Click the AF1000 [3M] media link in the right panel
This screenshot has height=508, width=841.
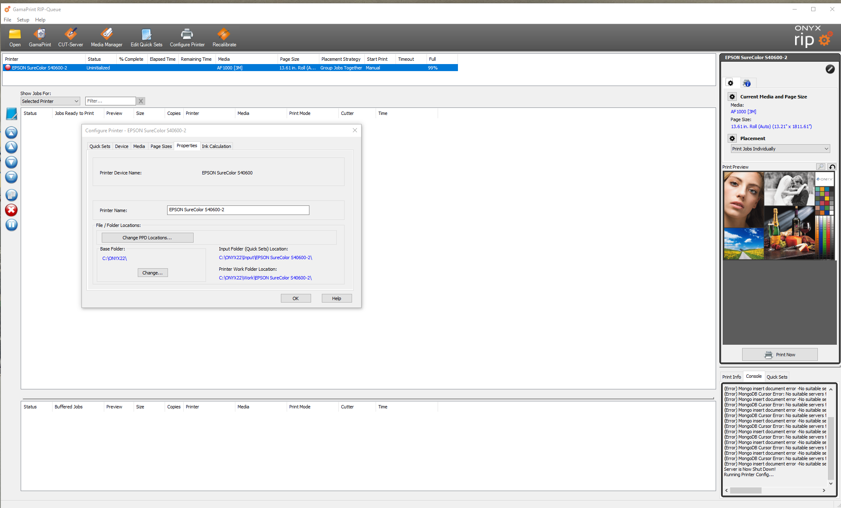pyautogui.click(x=743, y=112)
